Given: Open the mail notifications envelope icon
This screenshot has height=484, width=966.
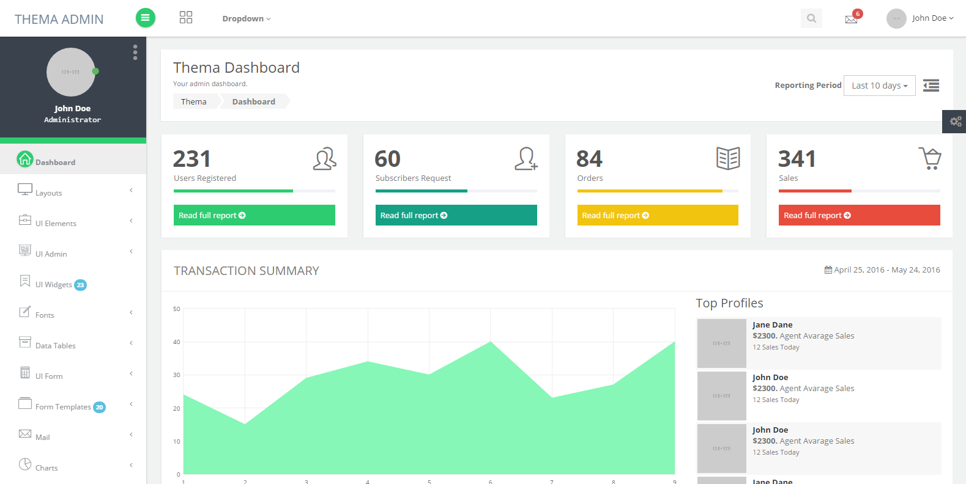Looking at the screenshot, I should [851, 19].
